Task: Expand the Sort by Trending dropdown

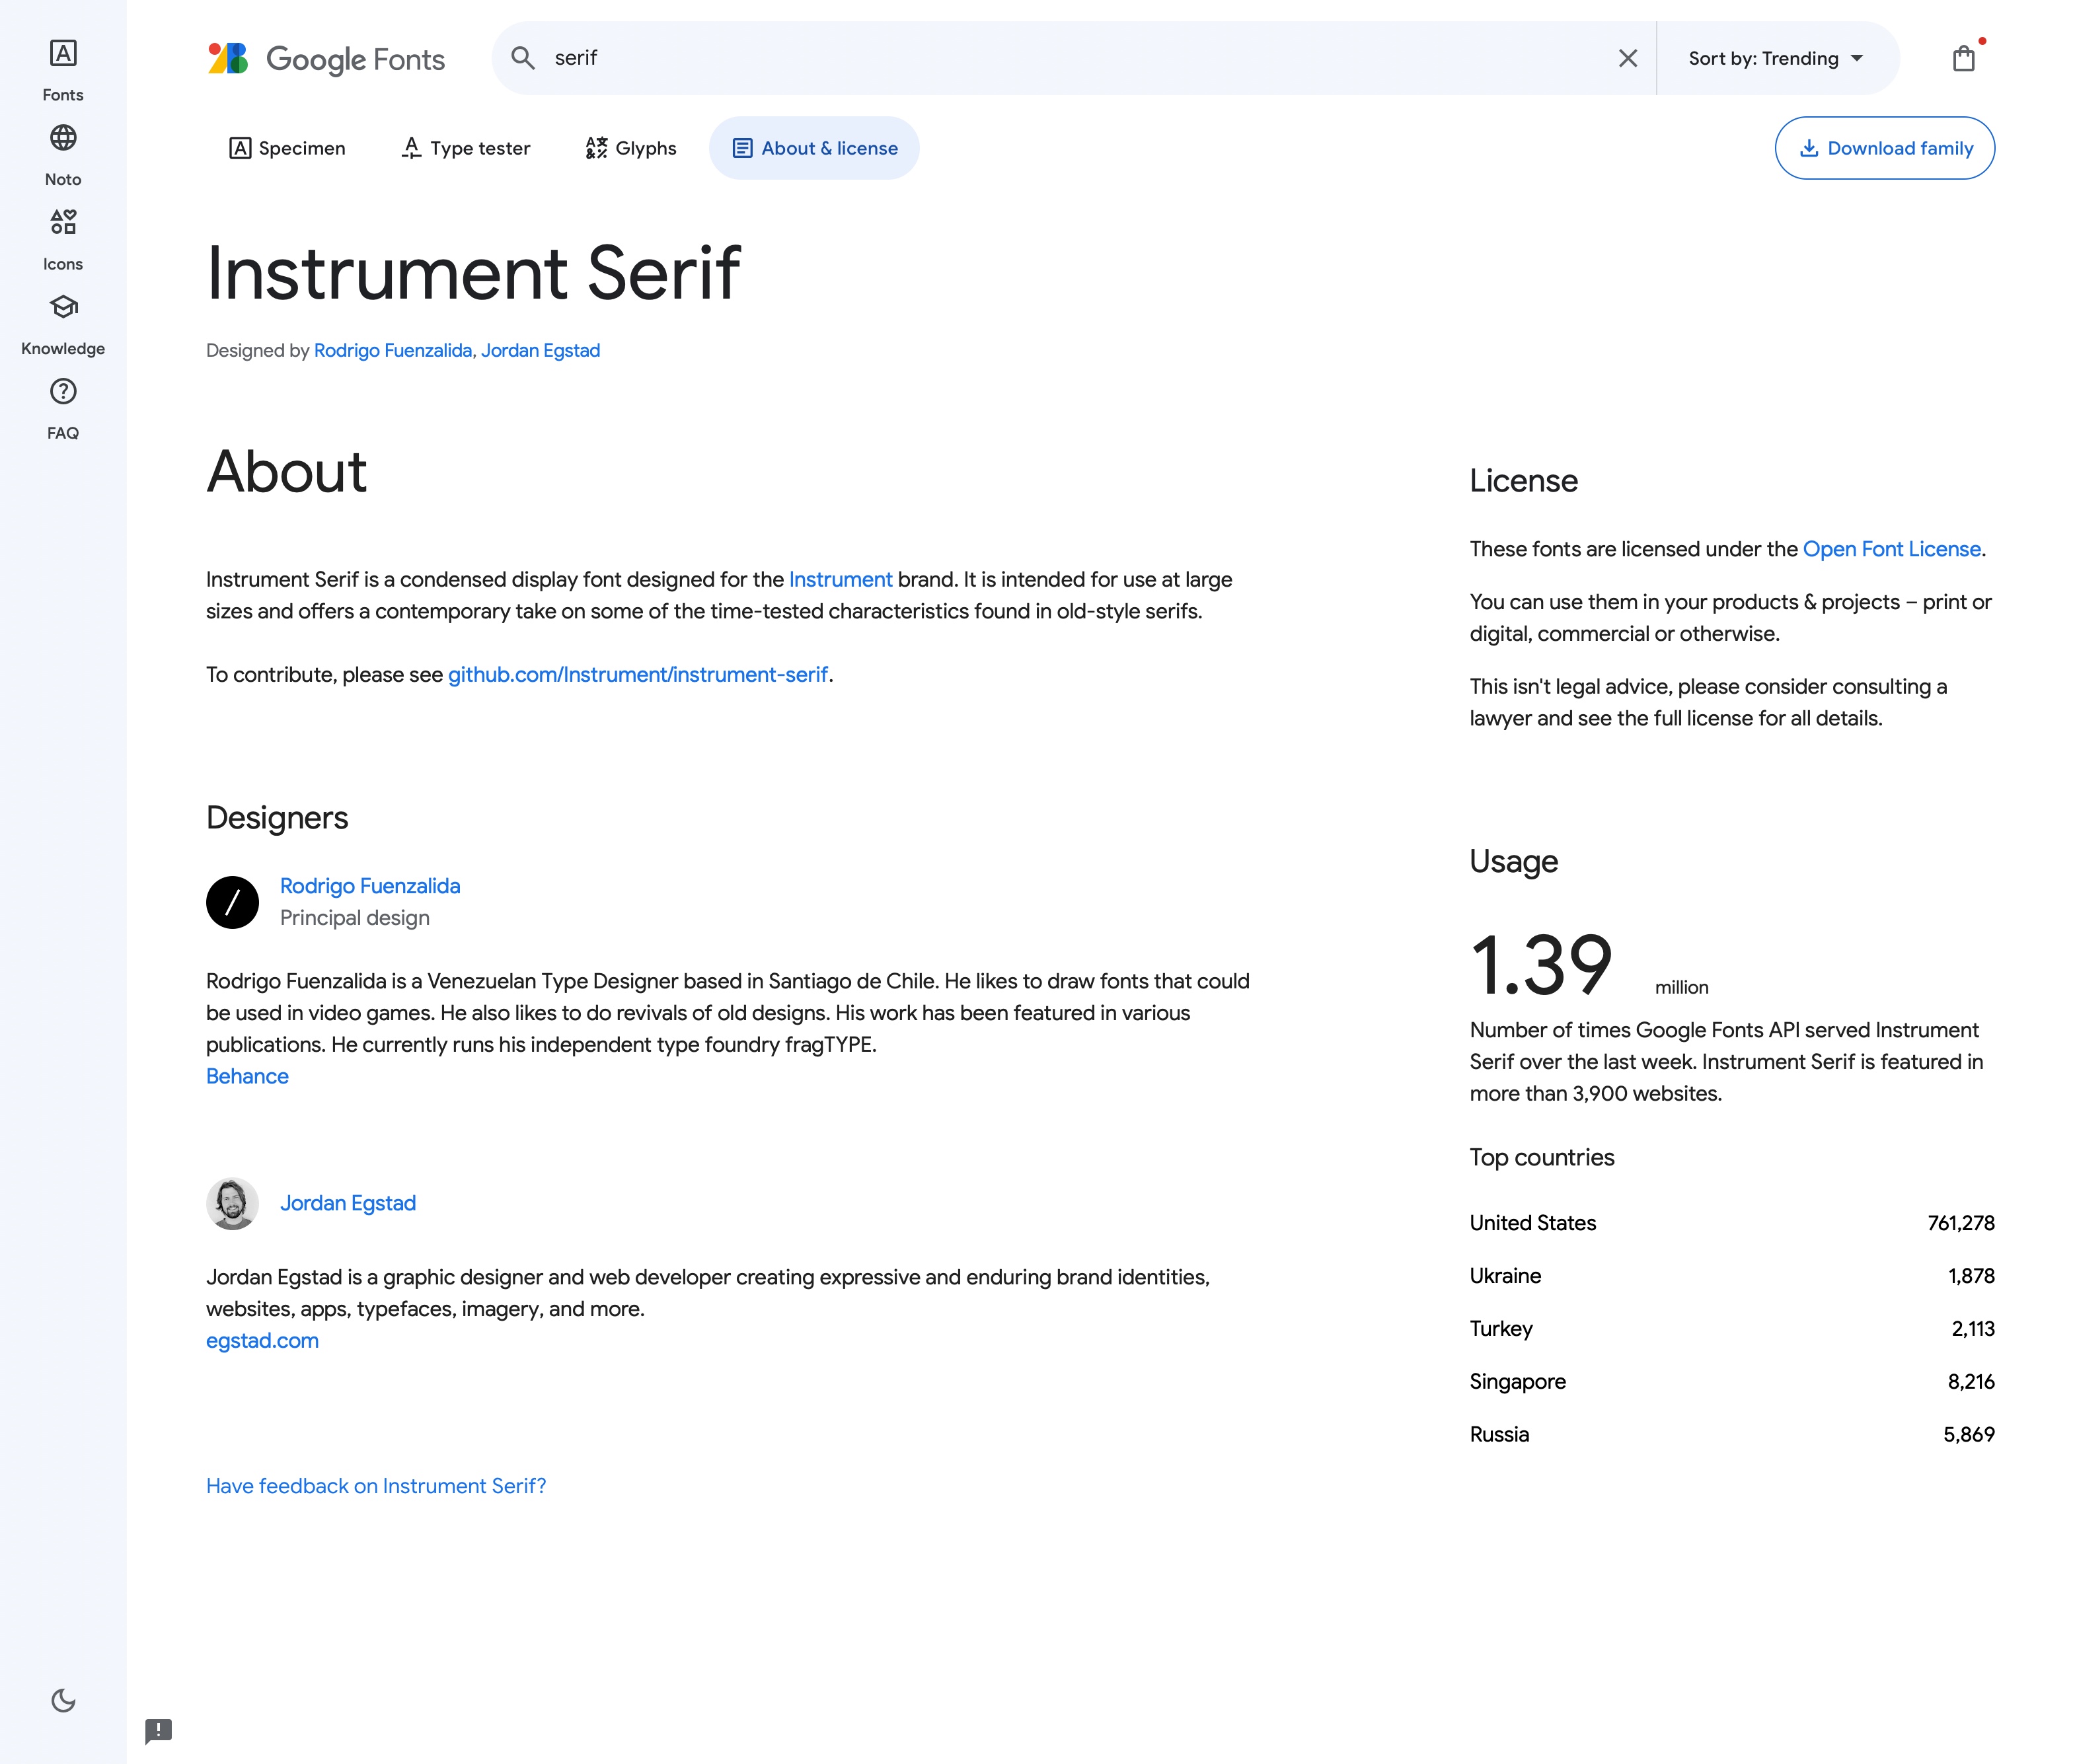Action: pos(1775,58)
